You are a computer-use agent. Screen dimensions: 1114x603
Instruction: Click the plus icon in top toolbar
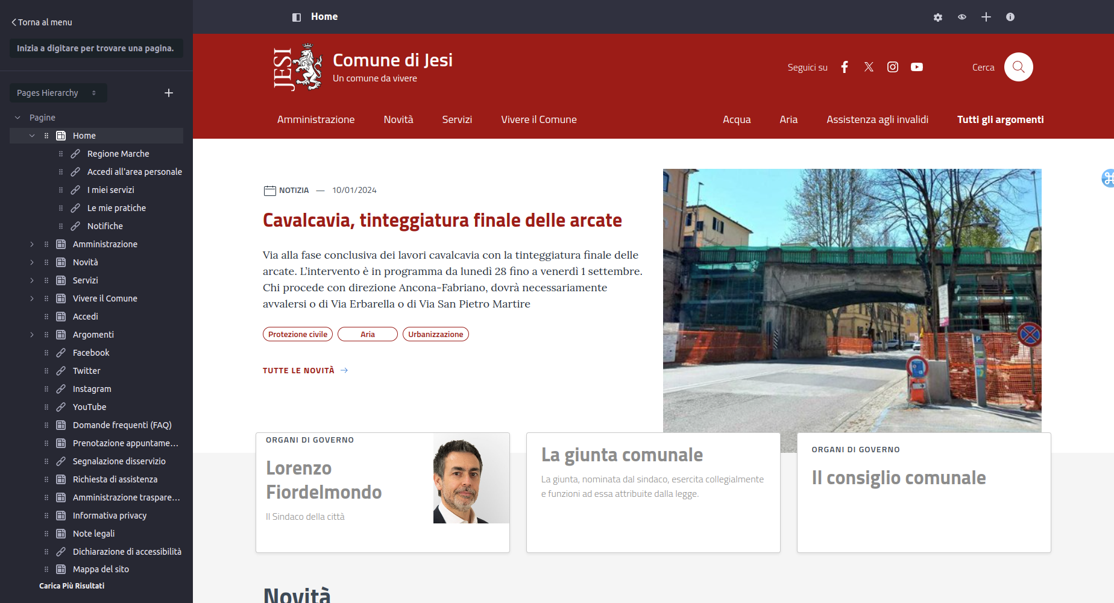[986, 17]
